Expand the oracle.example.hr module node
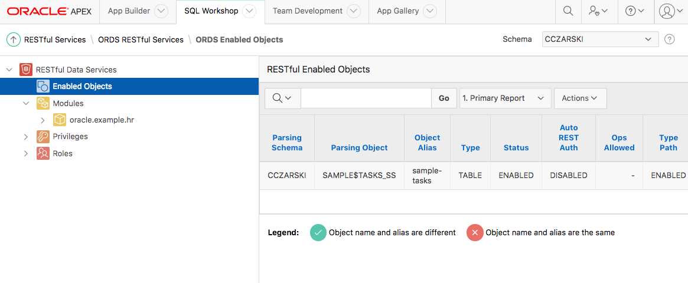 coord(43,120)
